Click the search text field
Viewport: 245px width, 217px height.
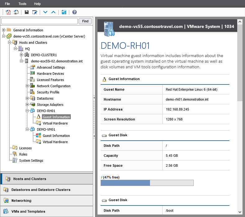39,21
